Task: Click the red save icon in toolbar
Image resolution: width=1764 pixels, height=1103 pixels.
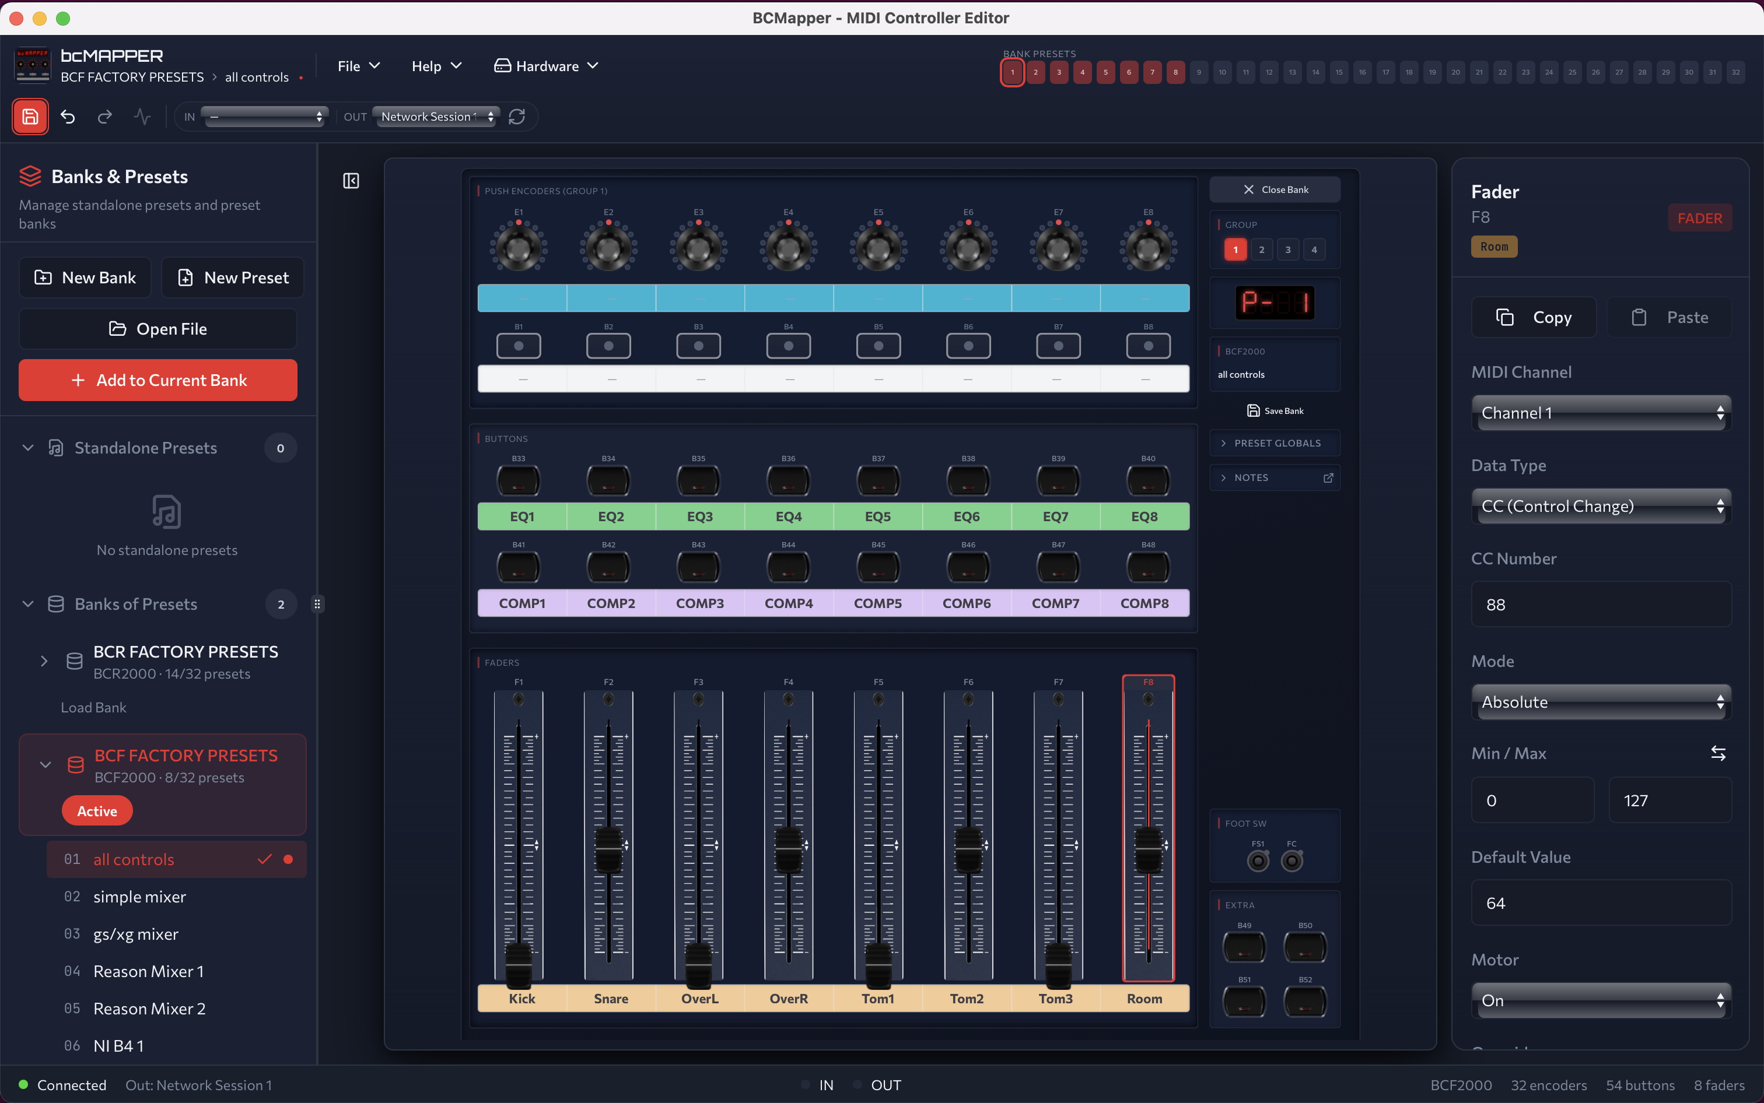Action: pos(30,116)
